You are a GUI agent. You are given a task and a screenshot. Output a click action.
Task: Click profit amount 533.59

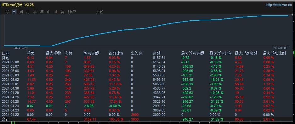point(89,101)
